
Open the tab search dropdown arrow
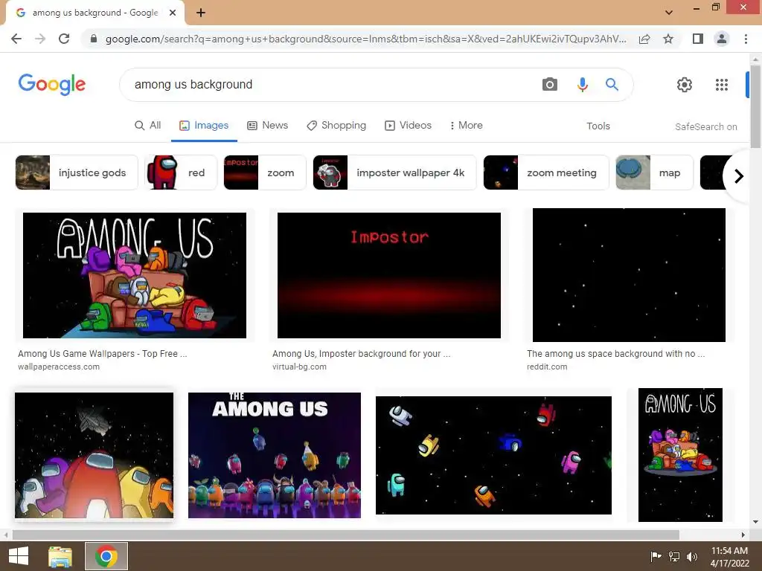coord(669,13)
